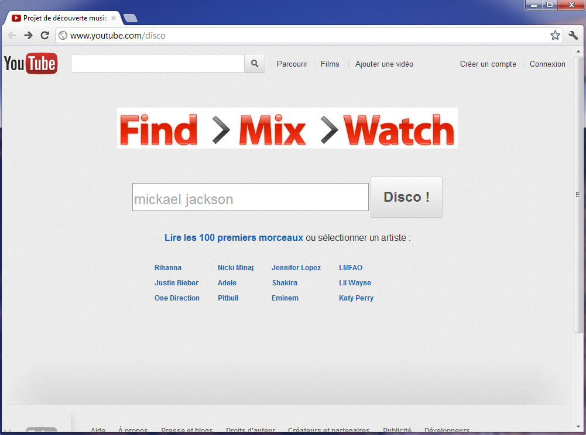Focus the top YouTube search field

coord(157,64)
